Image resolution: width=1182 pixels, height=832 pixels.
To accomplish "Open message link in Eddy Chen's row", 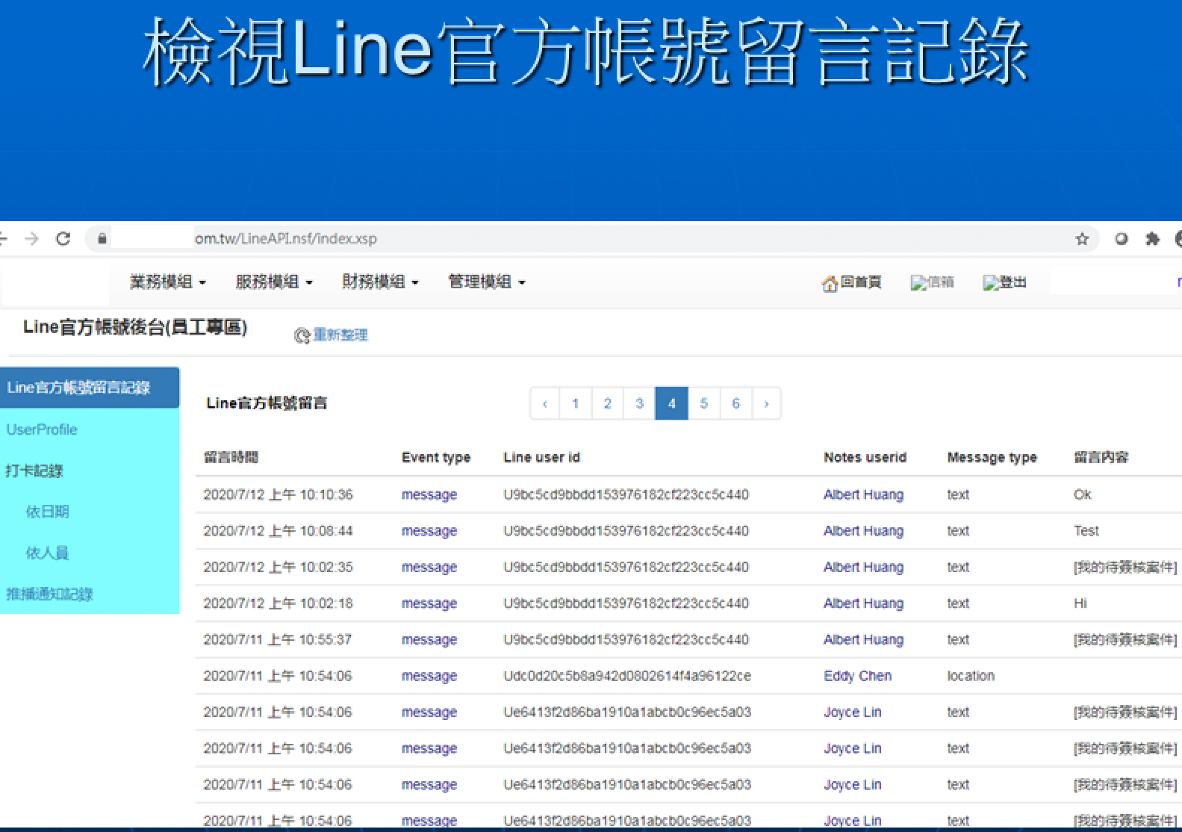I will click(x=429, y=676).
